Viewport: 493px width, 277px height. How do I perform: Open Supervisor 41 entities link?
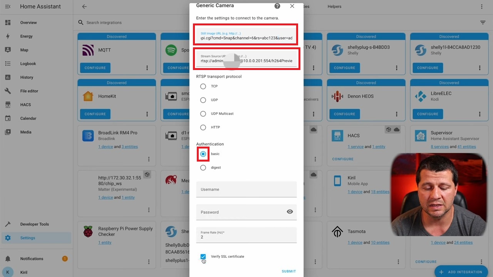point(466,147)
